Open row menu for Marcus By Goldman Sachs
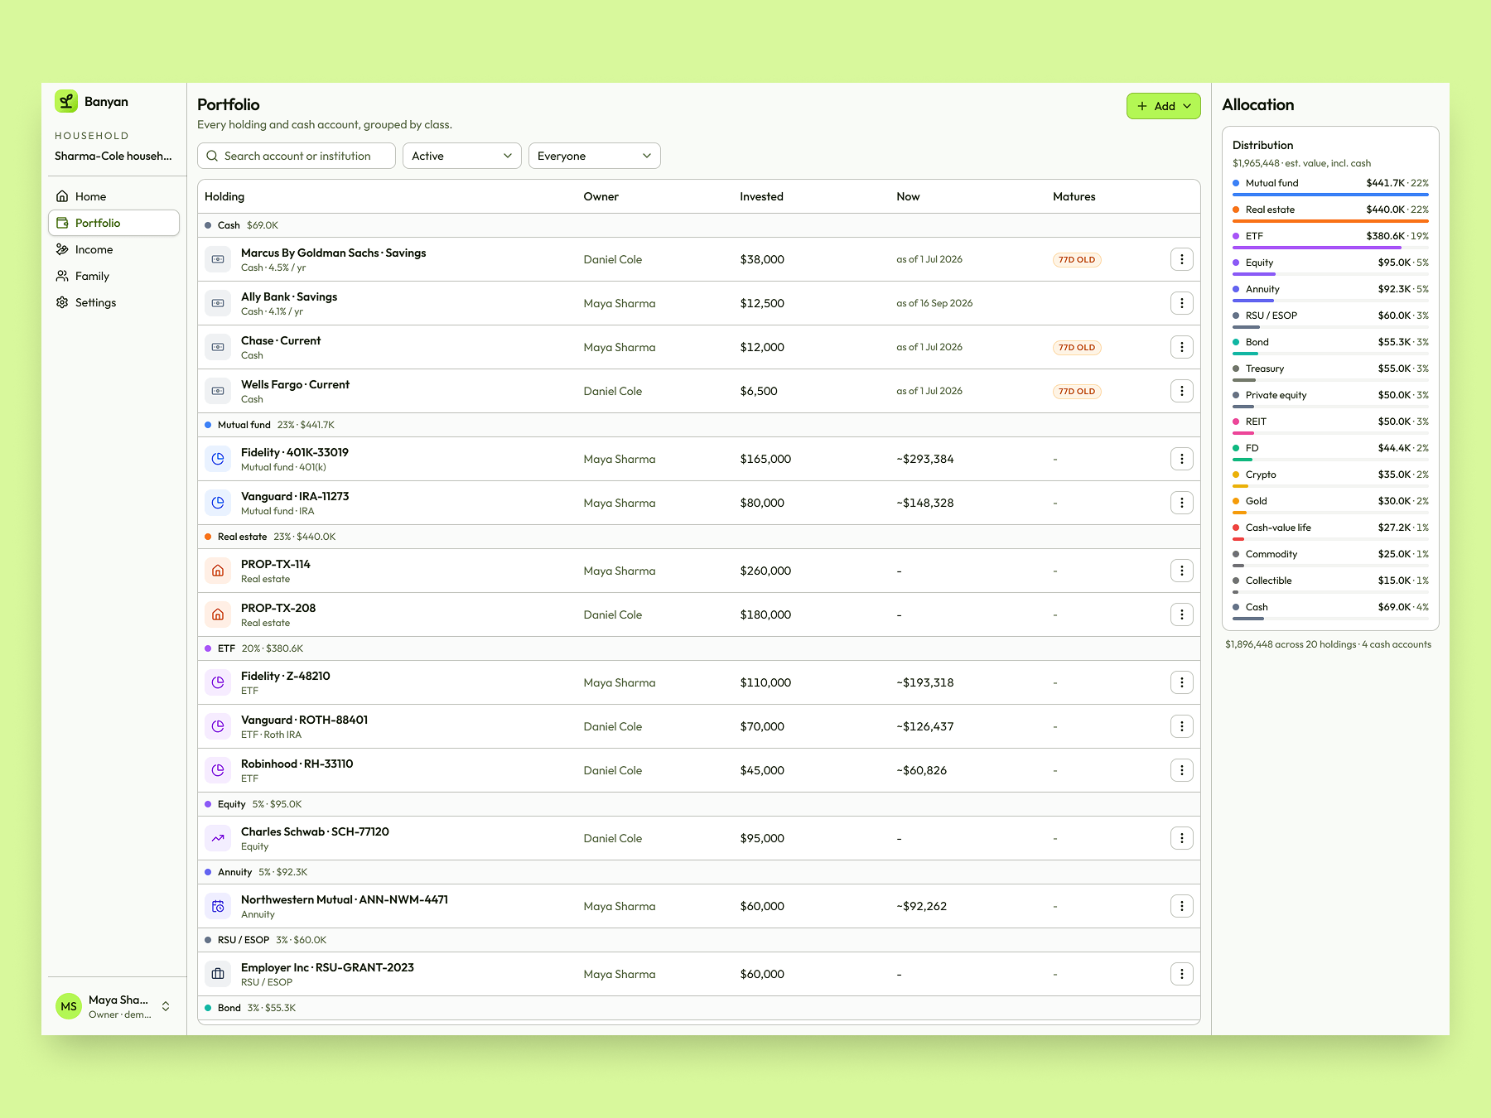 click(1181, 259)
